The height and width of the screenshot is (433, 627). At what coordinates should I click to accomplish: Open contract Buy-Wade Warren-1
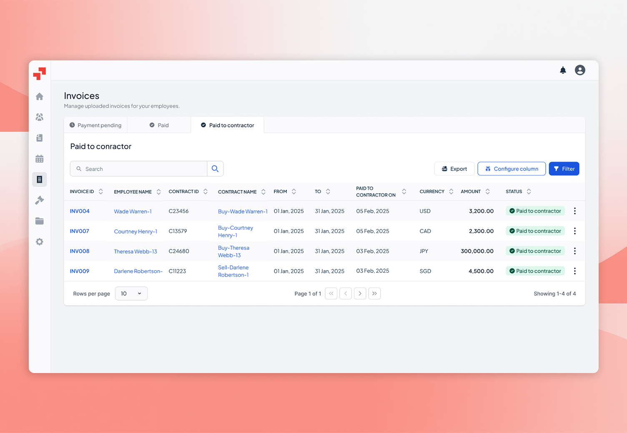point(243,212)
